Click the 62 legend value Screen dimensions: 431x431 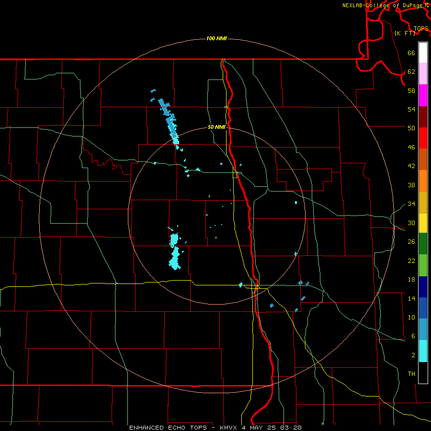[x=411, y=72]
